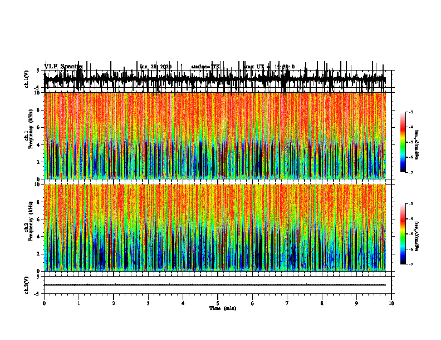Screen dimensions: 441x340
Task: Click the Time (min) axis title
Action: click(x=223, y=308)
